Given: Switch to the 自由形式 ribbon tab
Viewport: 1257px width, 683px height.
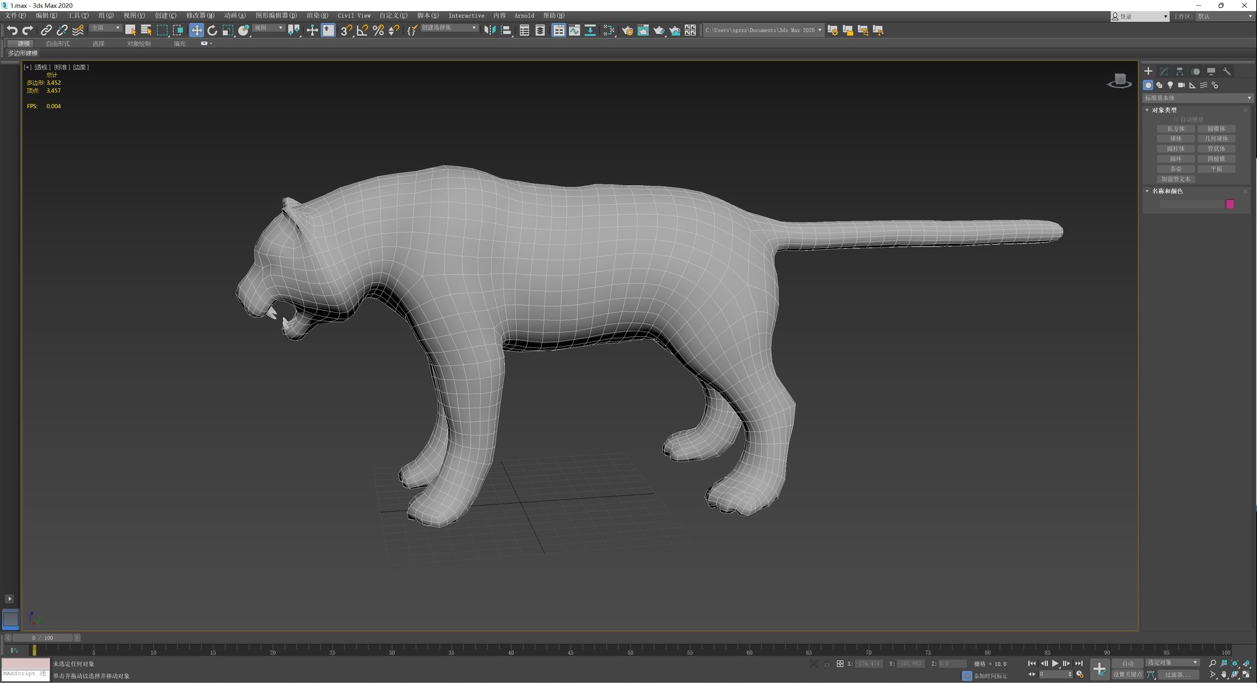Looking at the screenshot, I should coord(58,44).
